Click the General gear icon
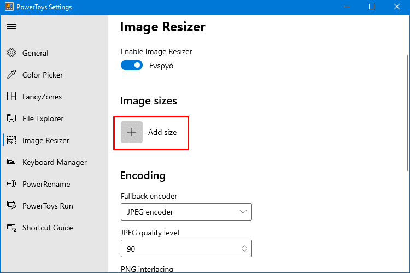 click(x=11, y=53)
